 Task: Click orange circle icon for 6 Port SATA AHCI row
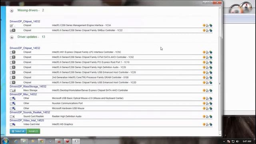204,57
